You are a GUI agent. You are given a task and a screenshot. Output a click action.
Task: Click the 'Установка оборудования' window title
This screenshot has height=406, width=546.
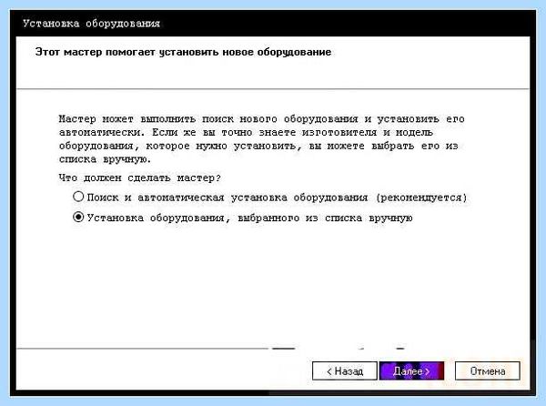tap(91, 24)
